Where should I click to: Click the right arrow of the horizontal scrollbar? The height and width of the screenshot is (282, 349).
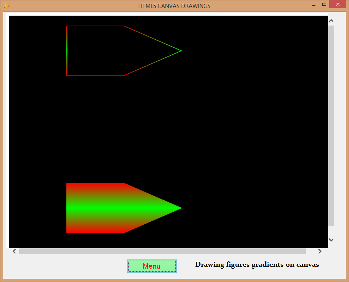tap(320, 251)
